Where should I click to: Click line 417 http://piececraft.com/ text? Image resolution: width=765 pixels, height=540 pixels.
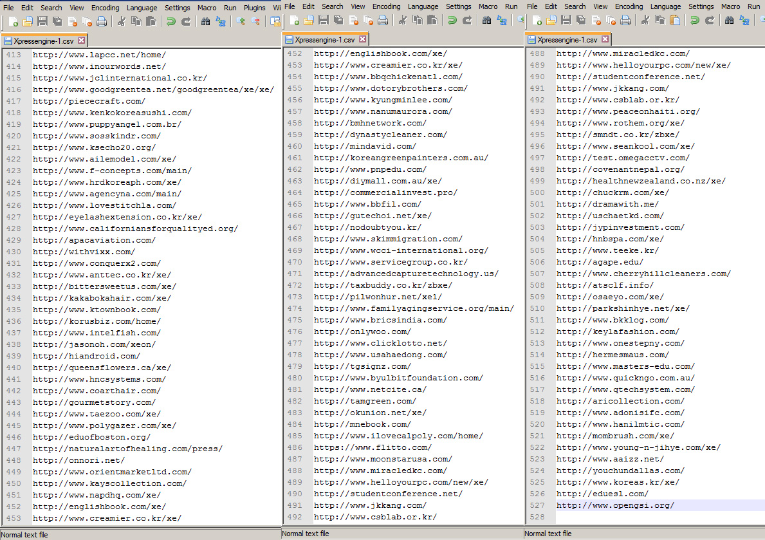click(x=89, y=101)
